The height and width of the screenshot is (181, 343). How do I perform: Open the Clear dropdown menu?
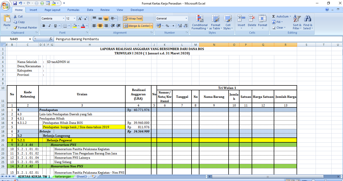click(x=279, y=28)
